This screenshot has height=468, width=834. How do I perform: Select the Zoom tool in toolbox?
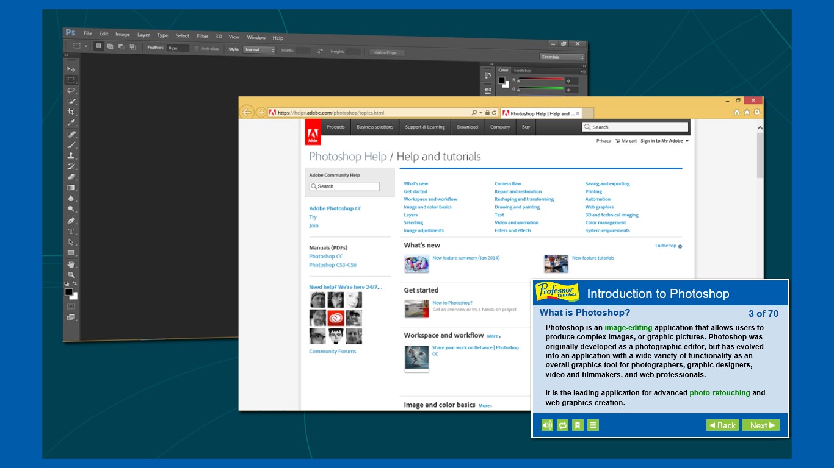click(x=71, y=275)
